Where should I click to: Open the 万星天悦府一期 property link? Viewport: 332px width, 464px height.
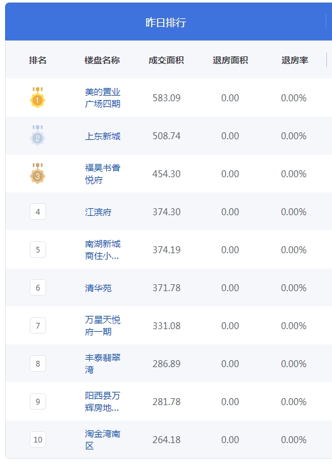(102, 325)
